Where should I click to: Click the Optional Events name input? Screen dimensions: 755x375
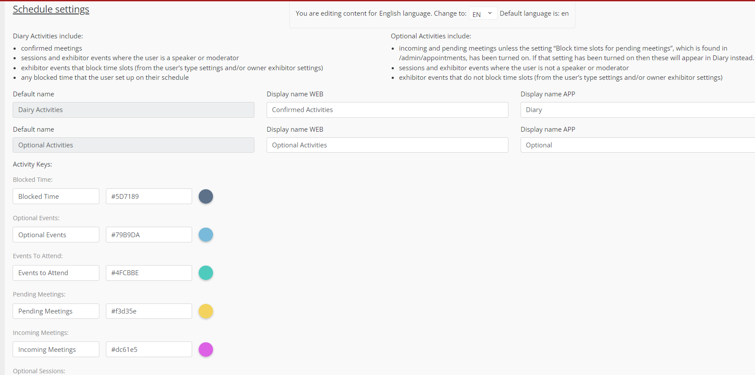tap(56, 235)
